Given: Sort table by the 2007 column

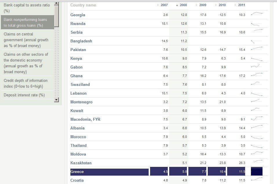Looking at the screenshot, I should tap(162, 5).
